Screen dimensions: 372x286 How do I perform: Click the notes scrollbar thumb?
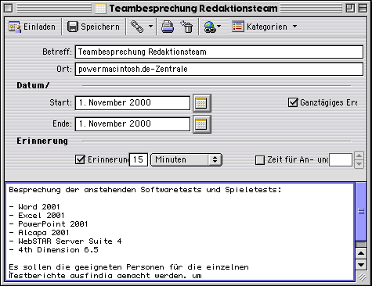361,211
